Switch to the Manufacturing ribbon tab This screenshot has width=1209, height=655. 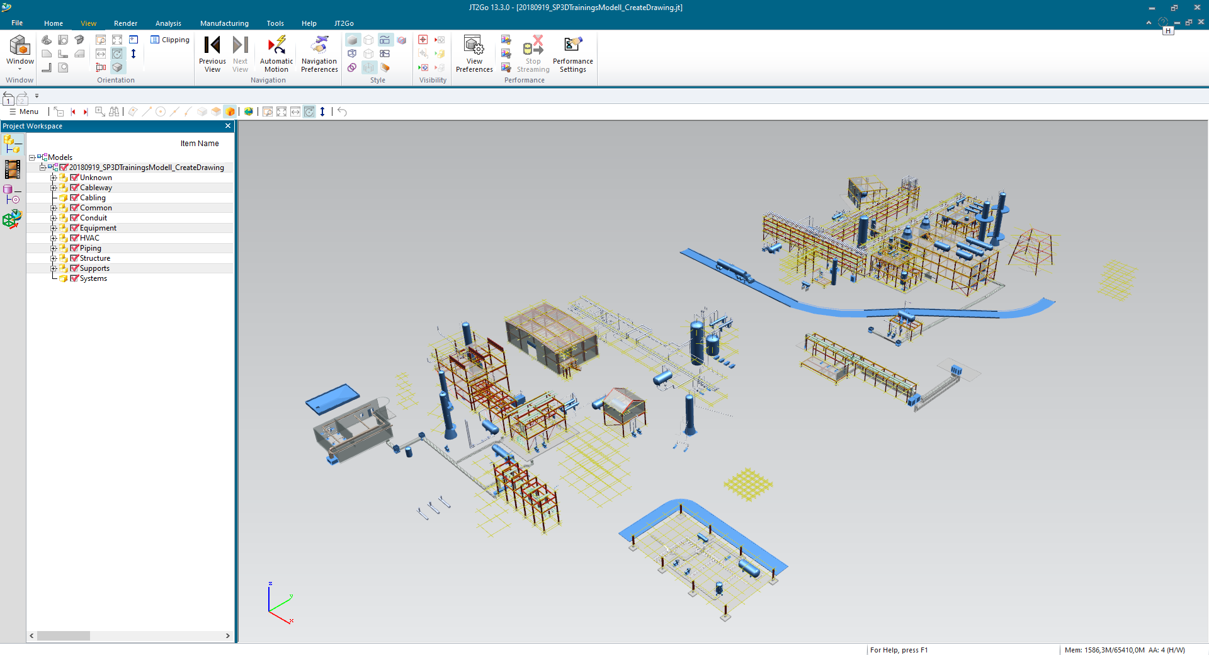224,23
